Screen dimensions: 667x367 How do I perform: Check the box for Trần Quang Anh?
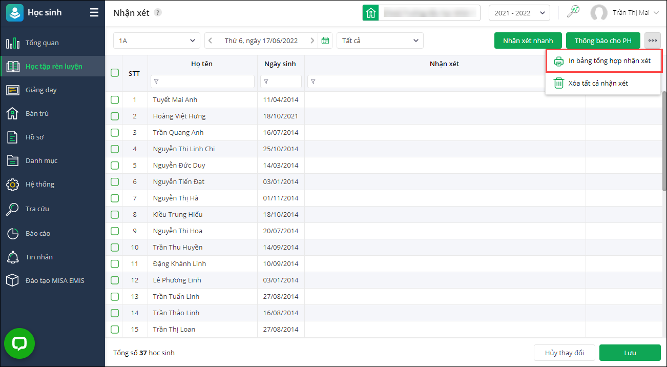[x=115, y=132]
